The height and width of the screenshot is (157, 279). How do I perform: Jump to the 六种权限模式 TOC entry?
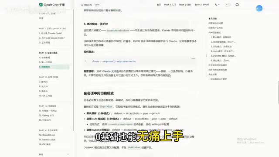click(x=214, y=32)
